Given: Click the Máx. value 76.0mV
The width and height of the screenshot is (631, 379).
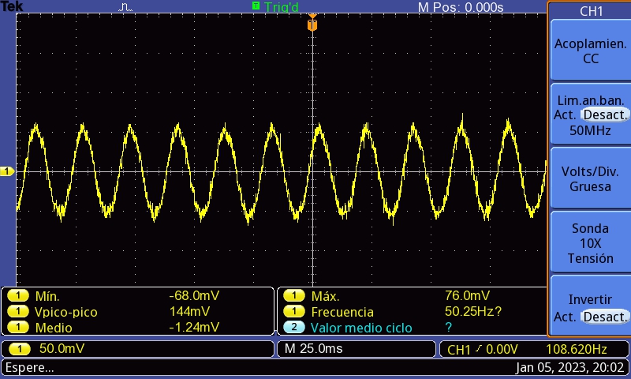Looking at the screenshot, I should coord(467,296).
